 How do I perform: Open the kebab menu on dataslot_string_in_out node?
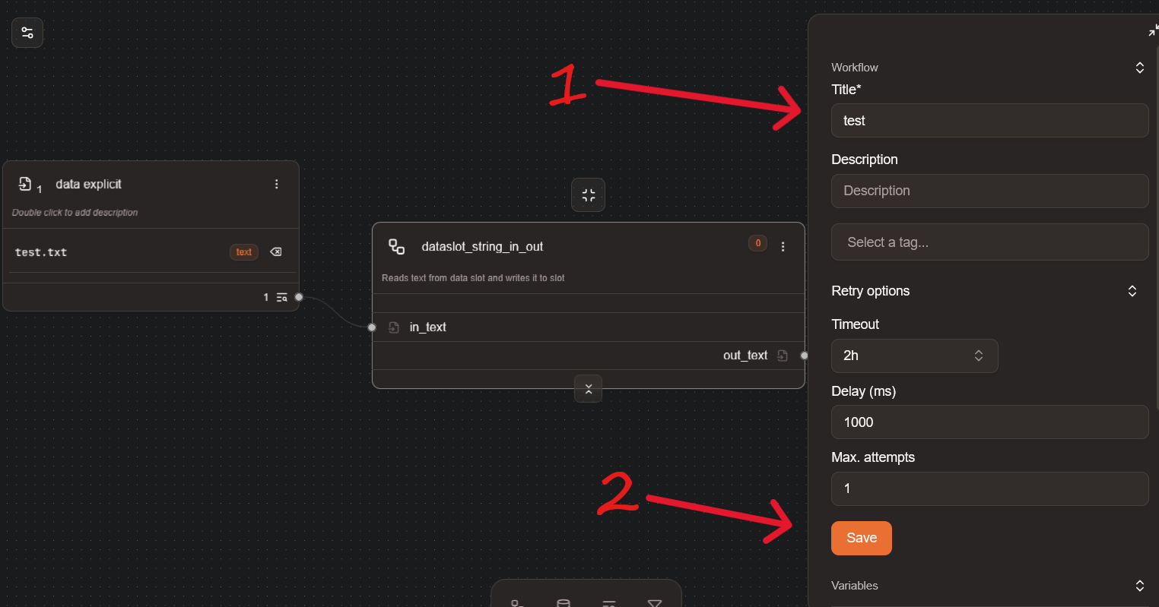tap(783, 245)
